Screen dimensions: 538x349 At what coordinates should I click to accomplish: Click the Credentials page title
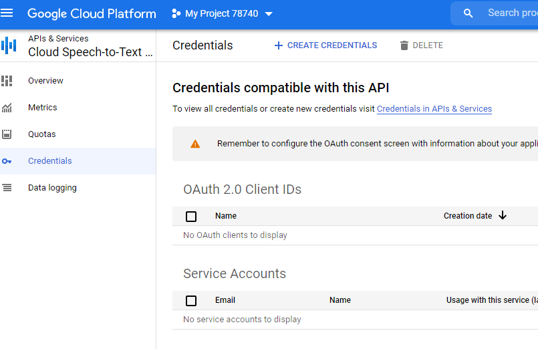pos(203,45)
